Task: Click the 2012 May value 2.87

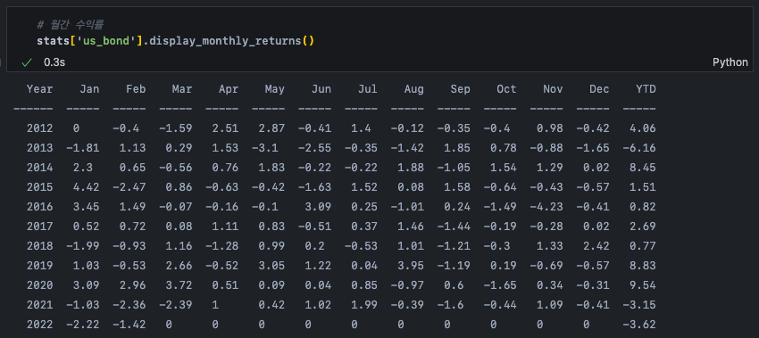Action: (271, 128)
